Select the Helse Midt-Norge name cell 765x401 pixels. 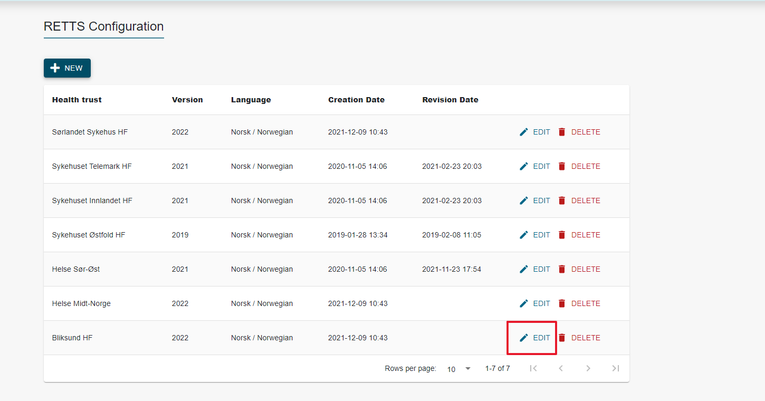pos(81,303)
